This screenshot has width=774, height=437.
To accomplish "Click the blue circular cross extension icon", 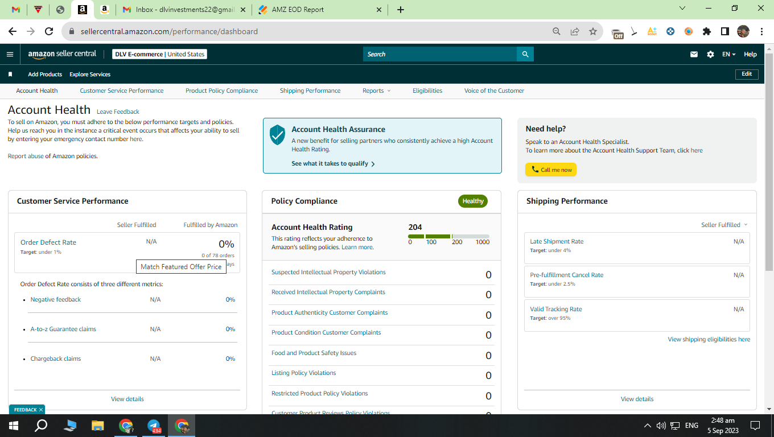I will [x=670, y=31].
